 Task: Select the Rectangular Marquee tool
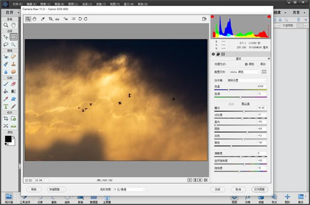click(x=13, y=37)
